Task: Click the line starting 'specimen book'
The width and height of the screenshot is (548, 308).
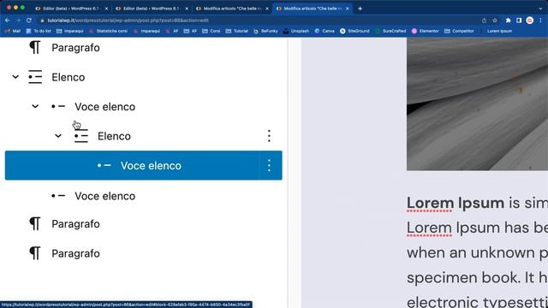Action: (477, 277)
